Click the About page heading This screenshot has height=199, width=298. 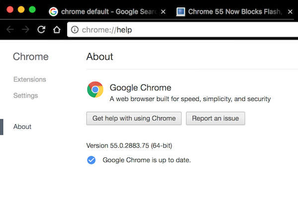coord(100,57)
